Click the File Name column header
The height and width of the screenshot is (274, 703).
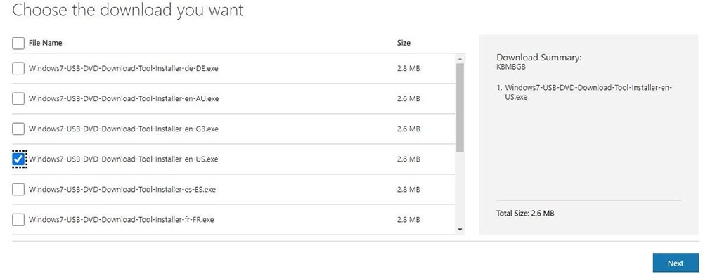point(45,43)
